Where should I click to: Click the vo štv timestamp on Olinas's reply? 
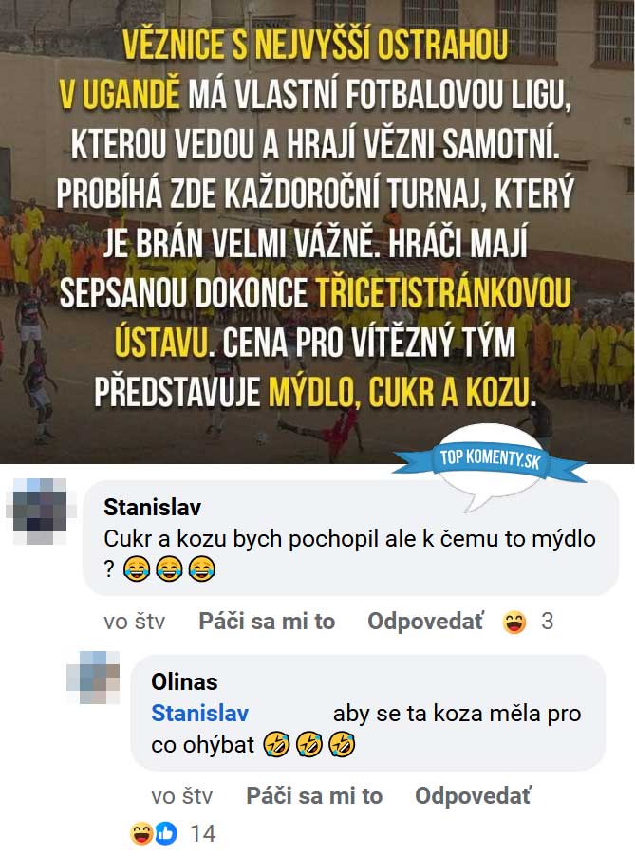tap(182, 796)
